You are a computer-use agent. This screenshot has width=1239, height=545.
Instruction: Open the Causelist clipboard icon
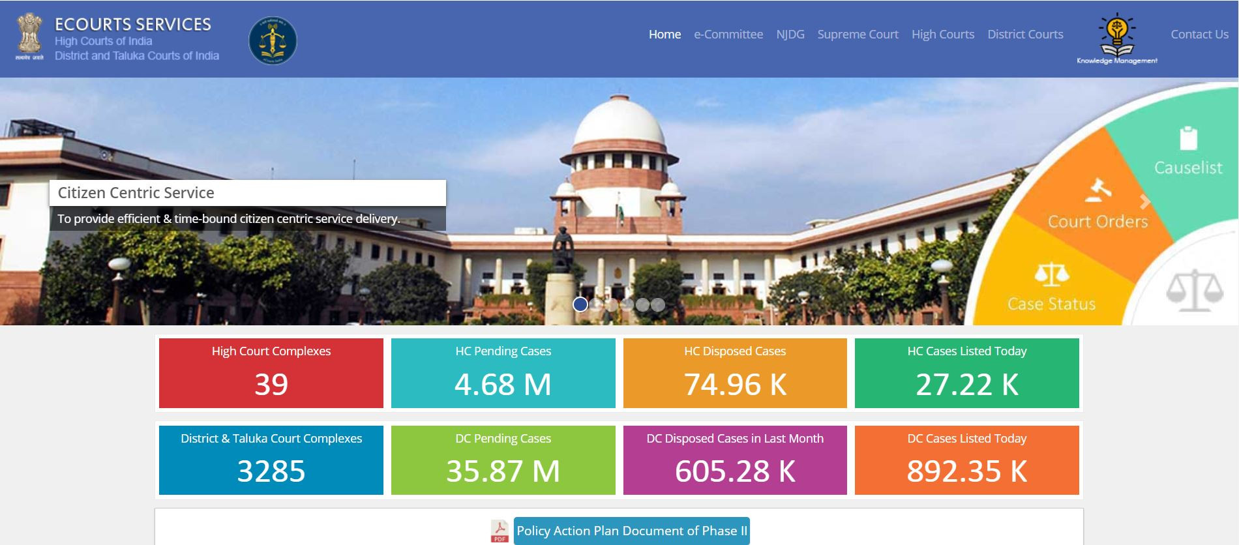click(1188, 138)
